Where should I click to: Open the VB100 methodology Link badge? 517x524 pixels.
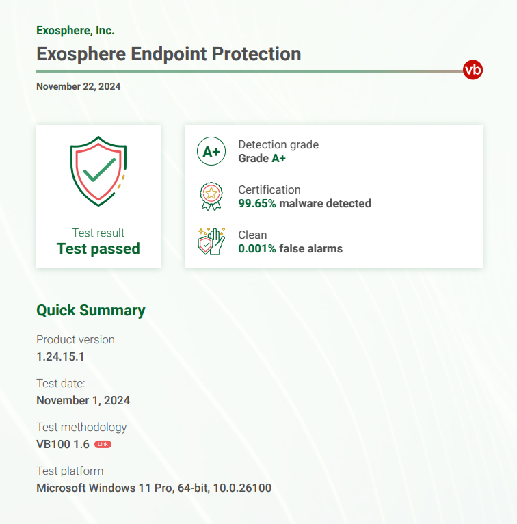pyautogui.click(x=103, y=444)
